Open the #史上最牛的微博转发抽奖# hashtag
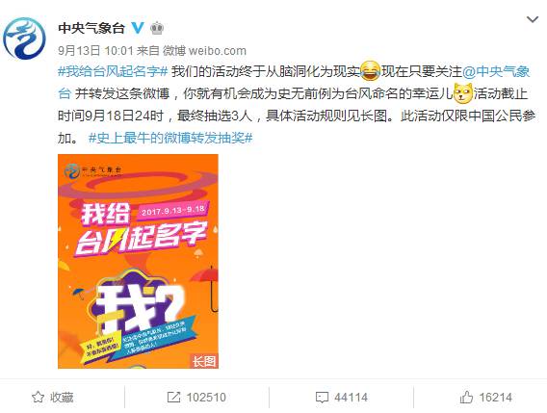Screen dimensions: 547x413 [x=170, y=138]
